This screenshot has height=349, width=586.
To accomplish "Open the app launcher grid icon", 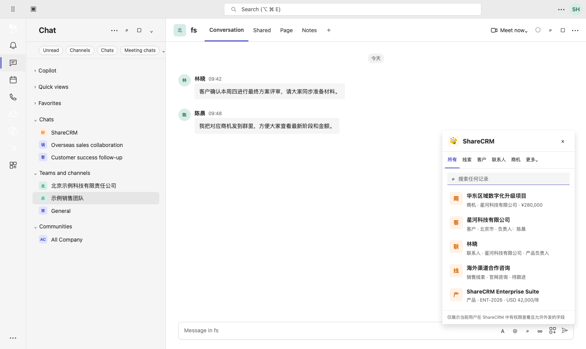I will pyautogui.click(x=13, y=9).
